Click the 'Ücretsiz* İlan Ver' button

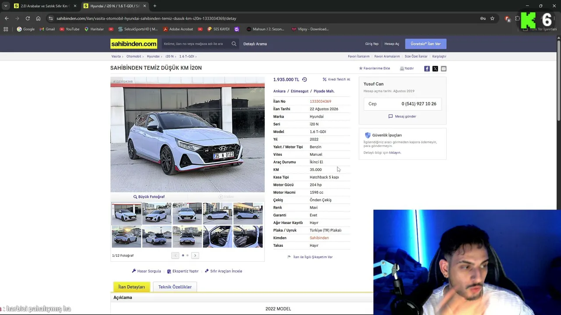click(426, 44)
